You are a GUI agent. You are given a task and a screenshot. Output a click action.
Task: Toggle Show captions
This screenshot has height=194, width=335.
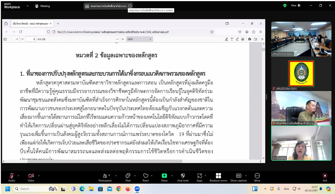238,177
